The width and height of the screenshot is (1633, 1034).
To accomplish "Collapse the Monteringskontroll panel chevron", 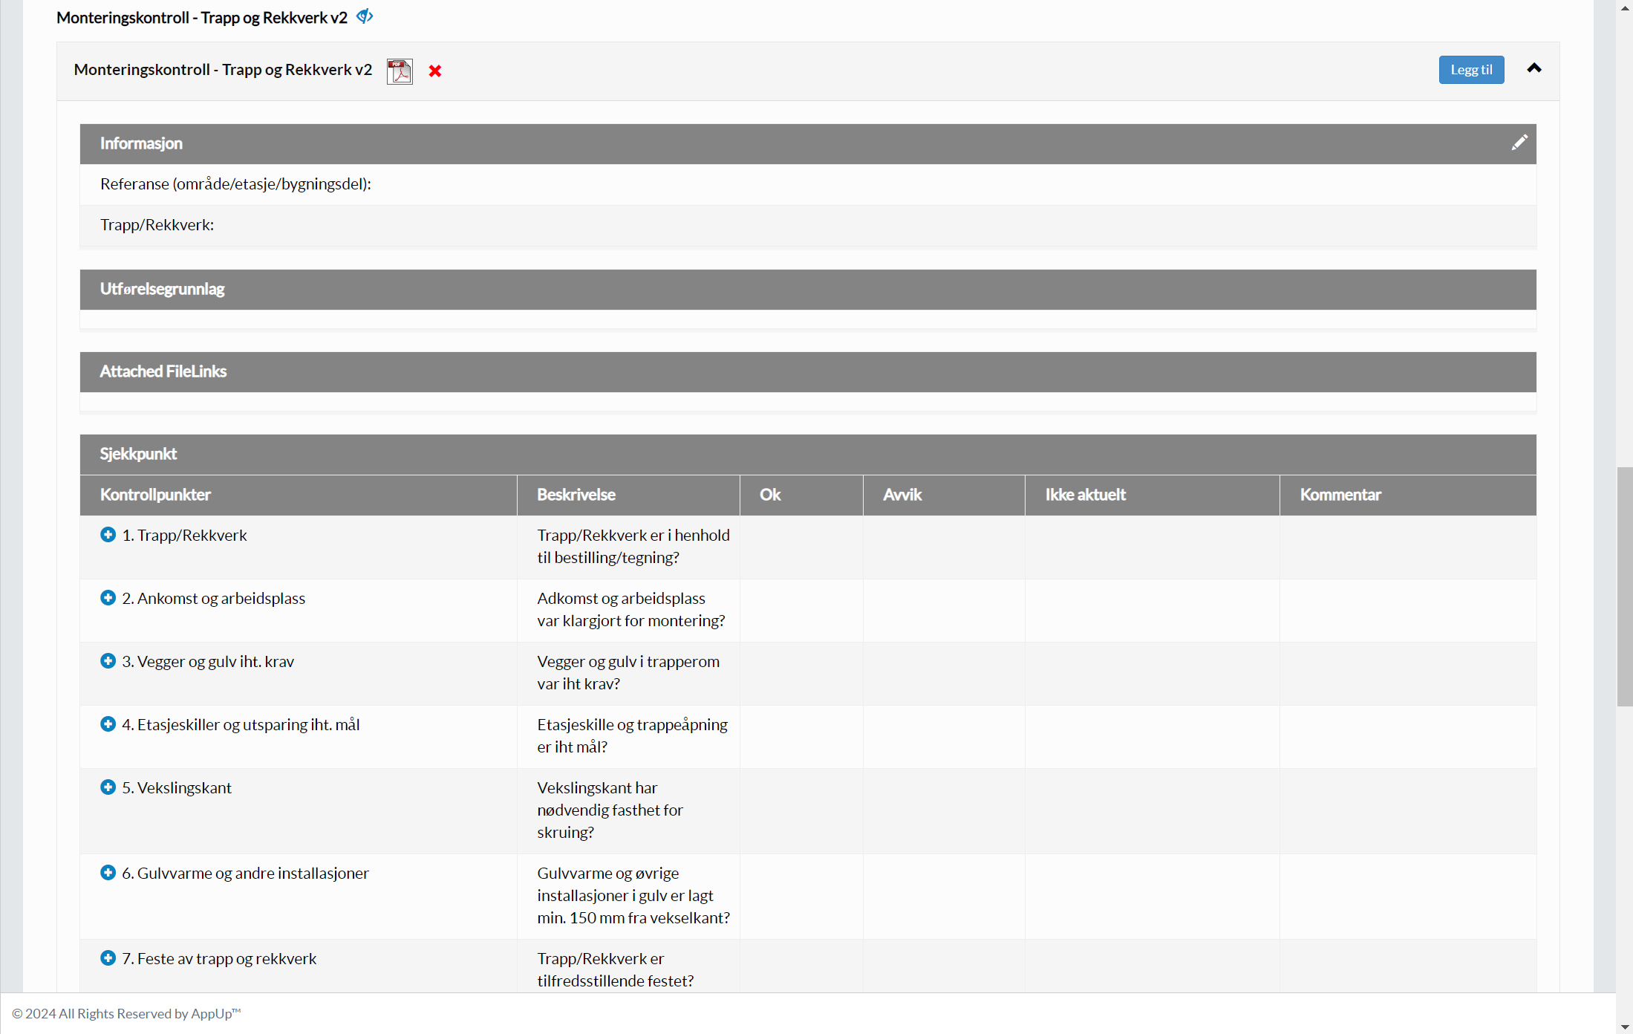I will pos(1534,68).
